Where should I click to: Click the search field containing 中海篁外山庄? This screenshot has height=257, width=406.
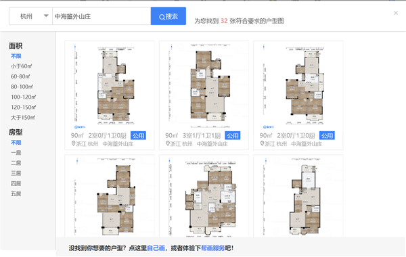pyautogui.click(x=101, y=16)
